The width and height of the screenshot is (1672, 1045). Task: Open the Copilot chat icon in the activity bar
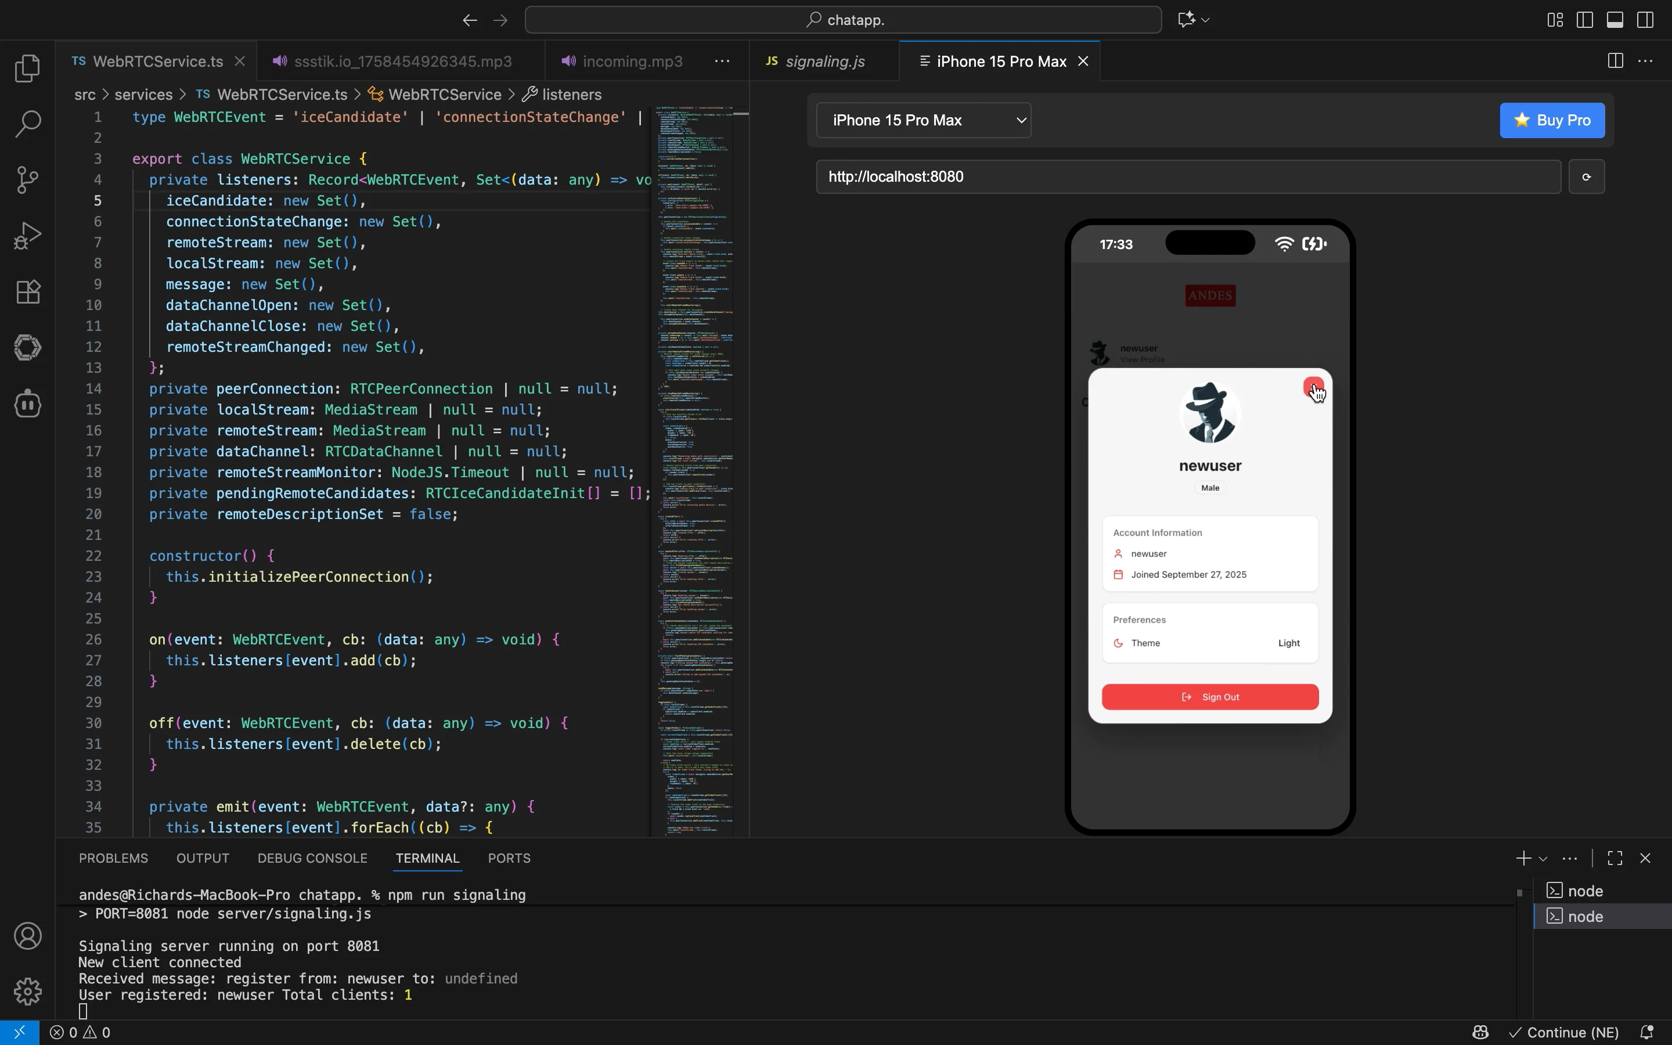click(x=28, y=403)
